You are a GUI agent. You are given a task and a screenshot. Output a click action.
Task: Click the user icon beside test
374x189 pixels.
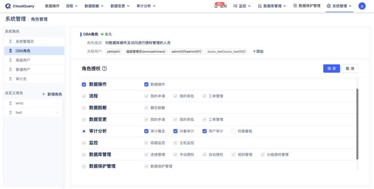[x=10, y=112]
